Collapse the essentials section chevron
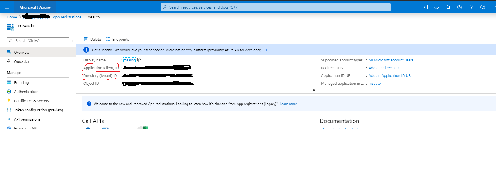Screen dimensions: 496x186 pyautogui.click(x=314, y=90)
